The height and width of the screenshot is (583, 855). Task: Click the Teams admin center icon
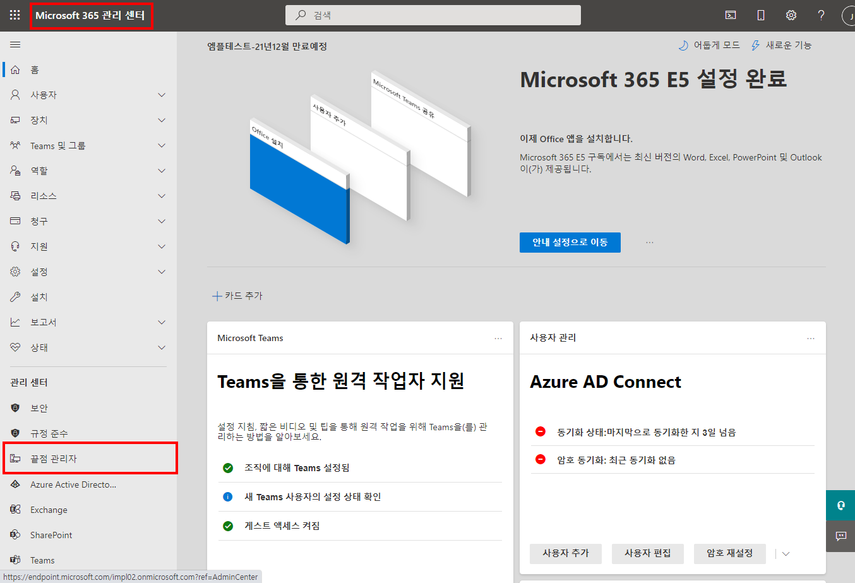(x=15, y=560)
